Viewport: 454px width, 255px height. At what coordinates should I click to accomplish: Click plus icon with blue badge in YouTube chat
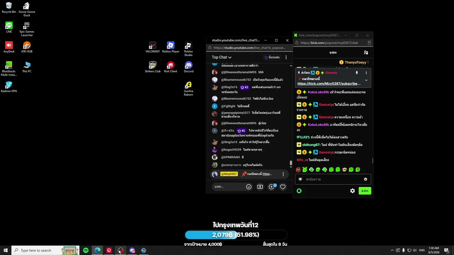(x=272, y=186)
